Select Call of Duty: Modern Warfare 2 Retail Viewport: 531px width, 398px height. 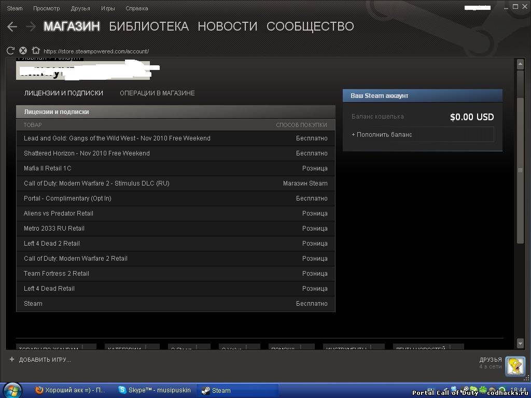pos(176,259)
